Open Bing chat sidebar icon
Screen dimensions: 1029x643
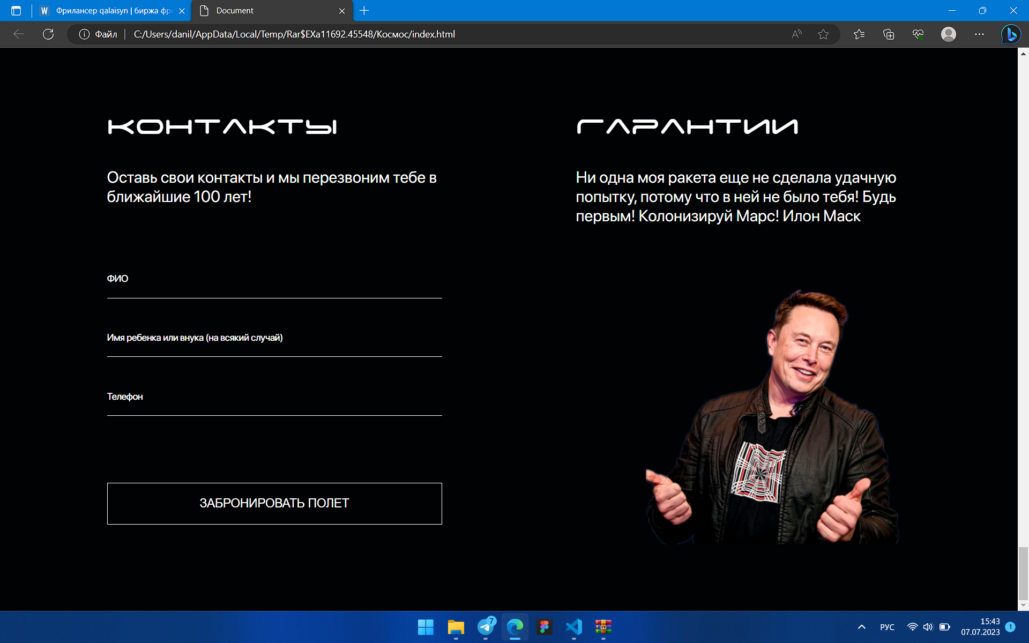tap(1011, 34)
